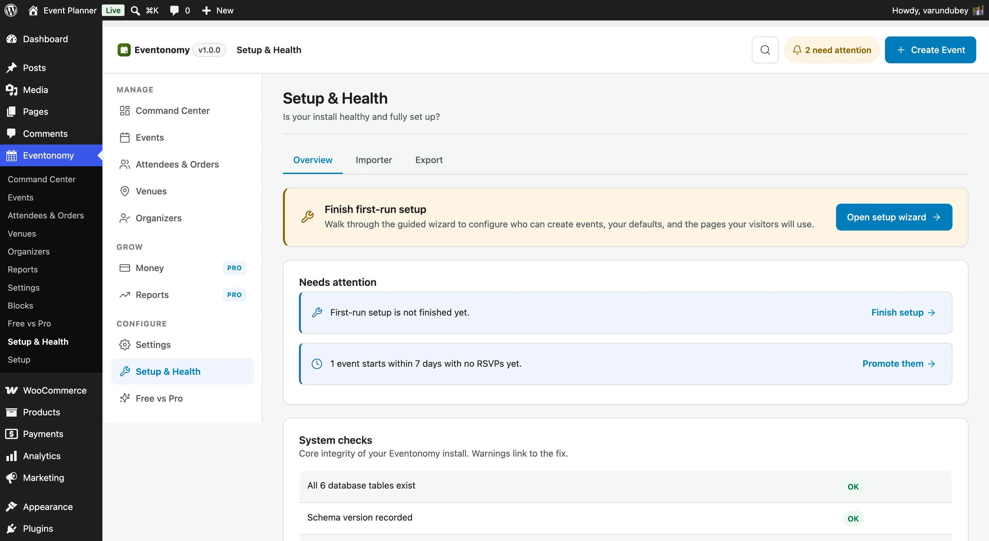Click the Promote them link

pos(899,364)
